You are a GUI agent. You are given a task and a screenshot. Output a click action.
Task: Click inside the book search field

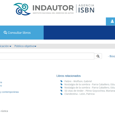[x=47, y=56]
